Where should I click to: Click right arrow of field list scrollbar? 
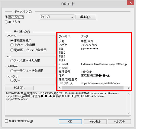pos(129,88)
